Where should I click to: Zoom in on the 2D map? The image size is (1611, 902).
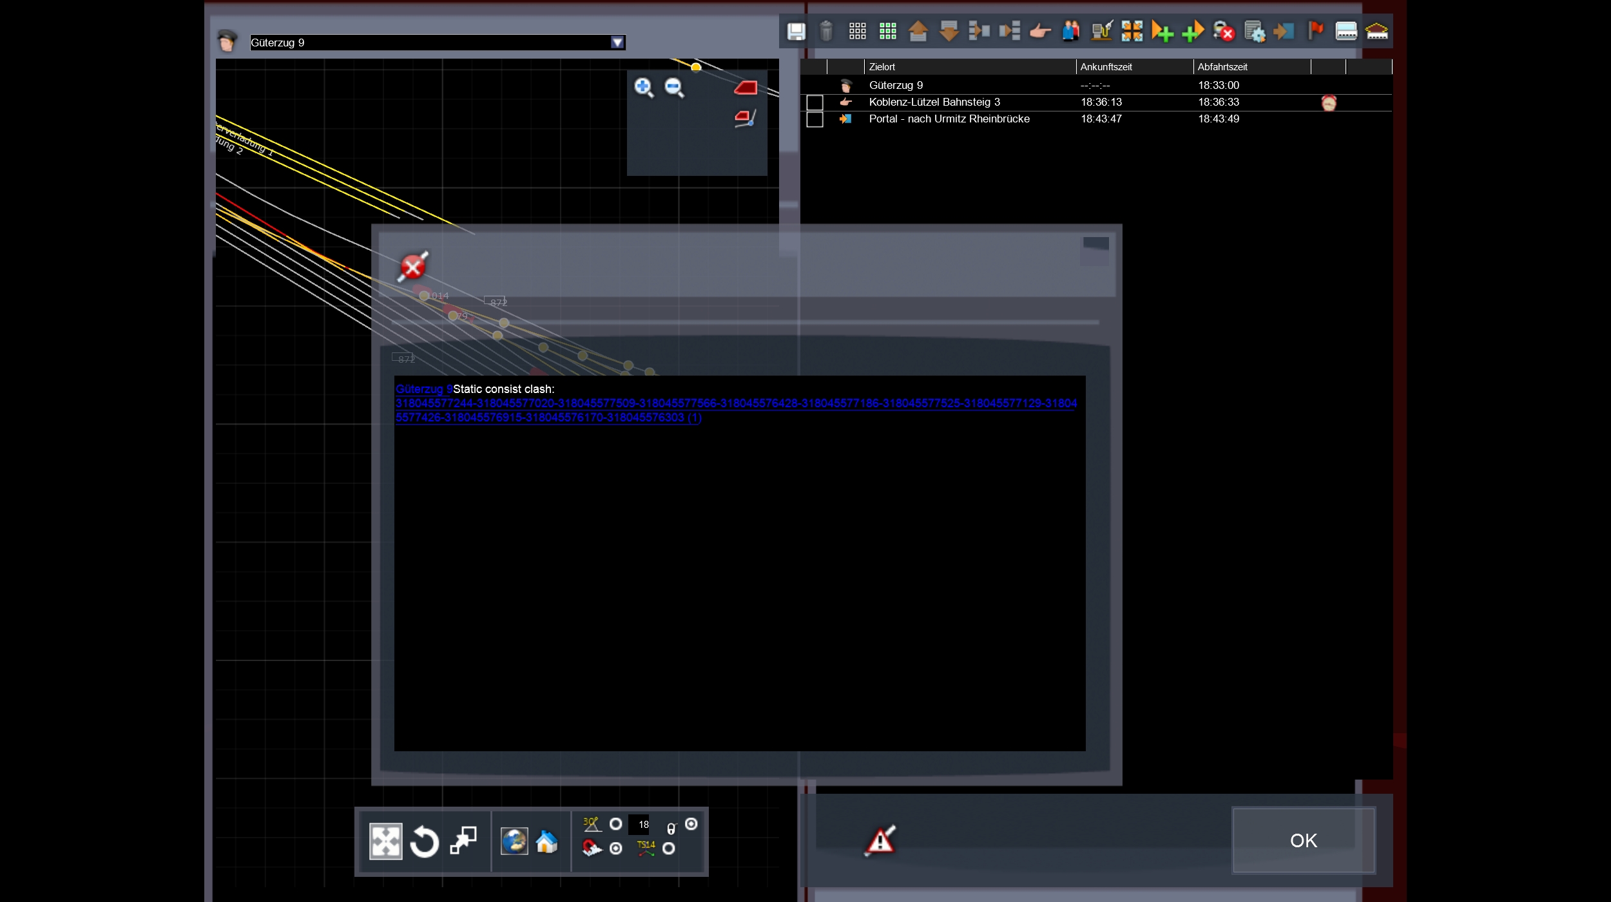pos(643,87)
